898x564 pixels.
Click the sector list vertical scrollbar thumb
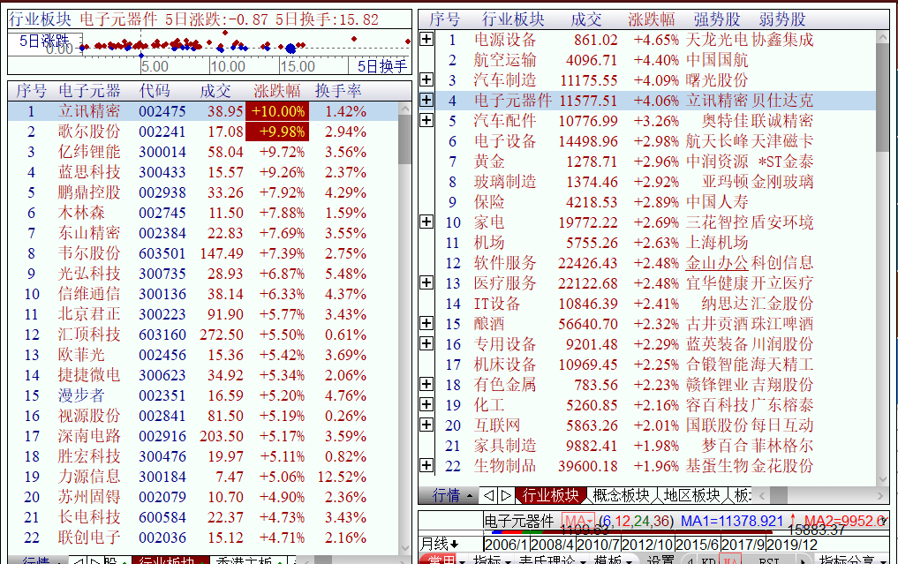pyautogui.click(x=882, y=97)
